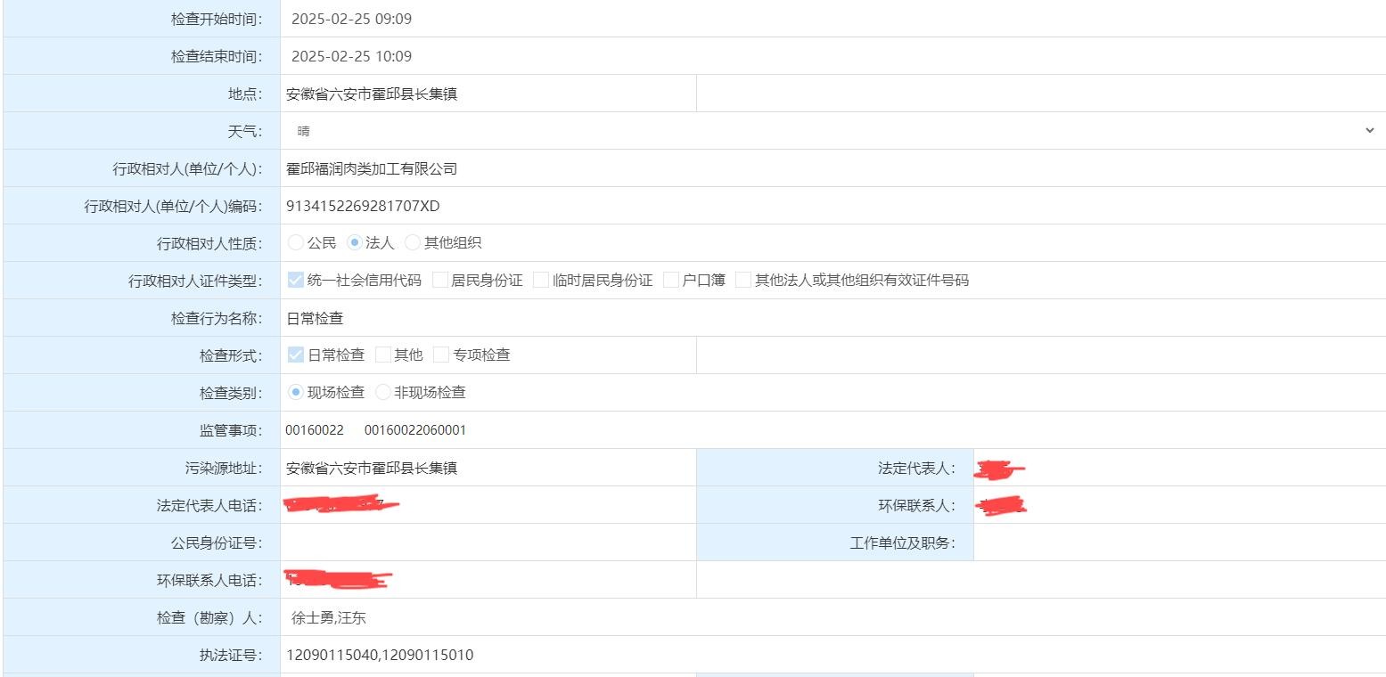
Task: Select 现场检查 radio button
Action: click(296, 392)
